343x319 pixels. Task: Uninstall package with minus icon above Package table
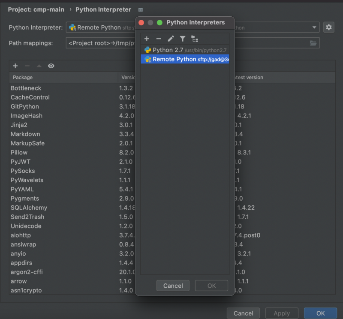pos(27,66)
